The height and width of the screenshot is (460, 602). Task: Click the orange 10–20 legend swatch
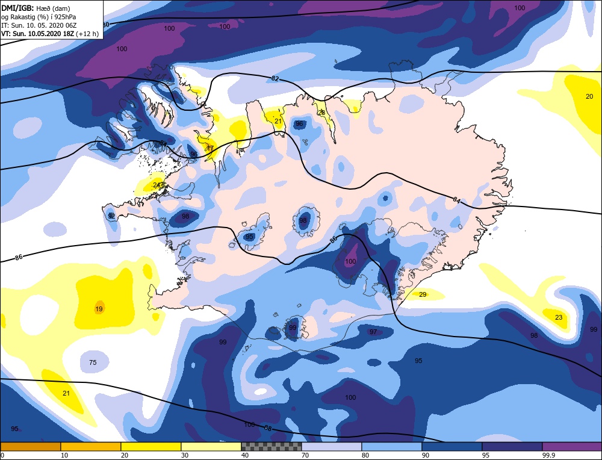(91, 446)
